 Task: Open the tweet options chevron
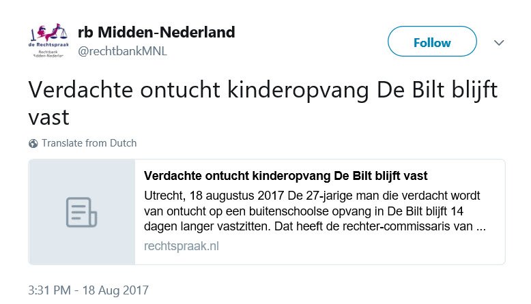[499, 43]
